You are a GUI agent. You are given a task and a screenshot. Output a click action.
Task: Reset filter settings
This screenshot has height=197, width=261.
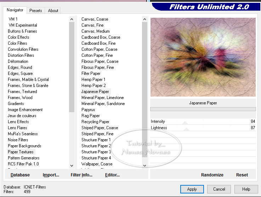[x=242, y=175]
